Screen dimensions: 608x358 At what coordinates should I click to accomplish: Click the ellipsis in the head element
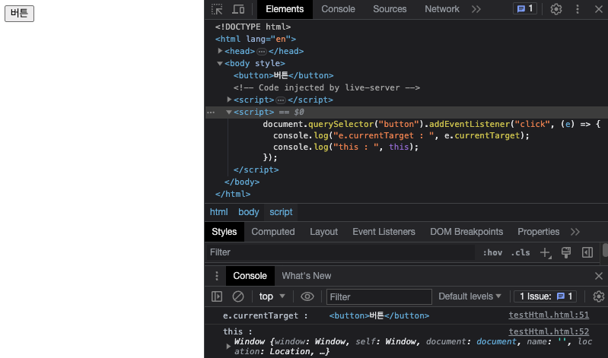click(x=262, y=51)
